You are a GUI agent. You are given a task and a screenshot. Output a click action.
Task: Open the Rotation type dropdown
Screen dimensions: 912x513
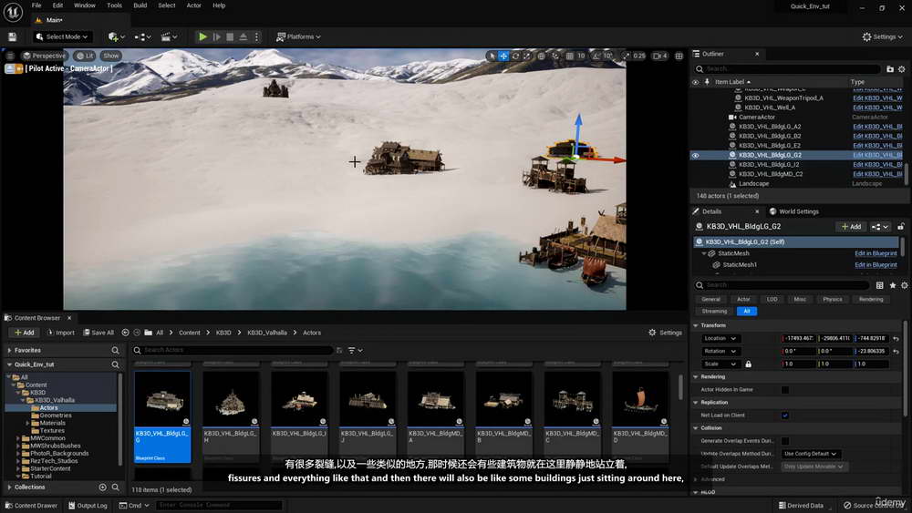click(x=720, y=351)
